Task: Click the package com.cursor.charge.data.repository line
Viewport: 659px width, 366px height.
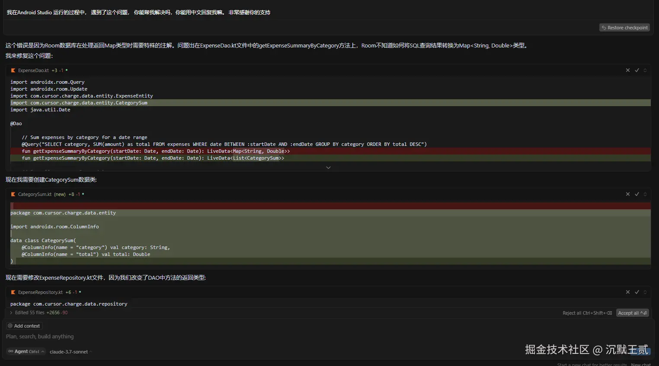Action: (x=69, y=304)
